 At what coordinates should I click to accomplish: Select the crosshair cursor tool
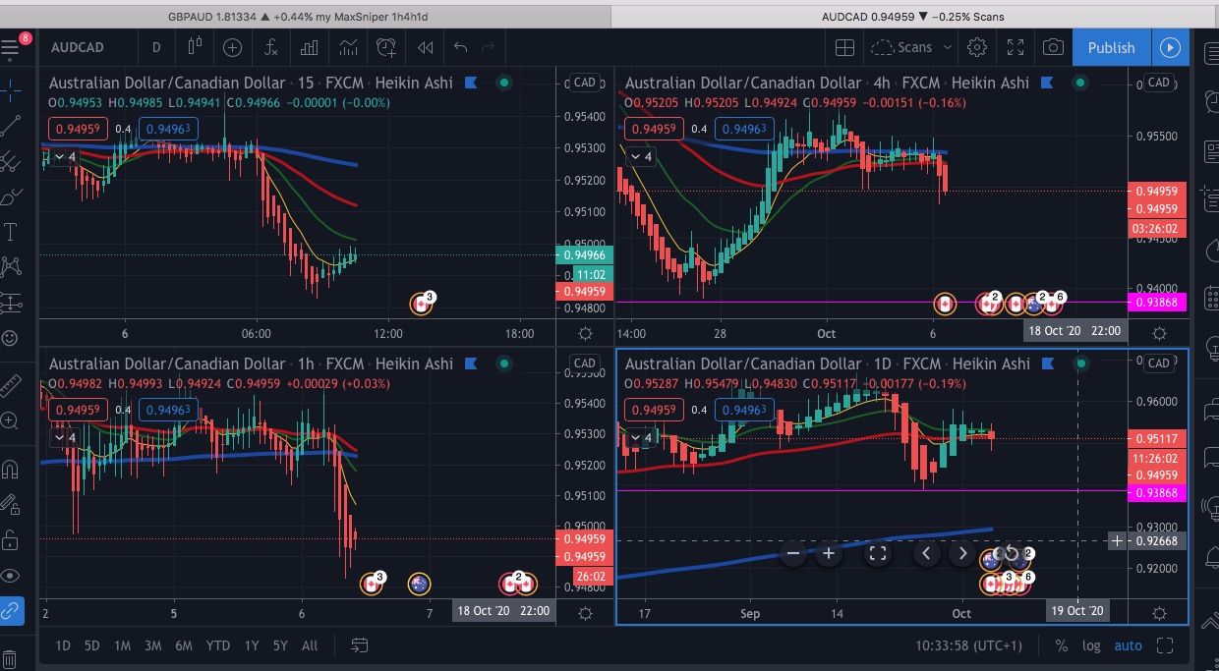click(11, 90)
